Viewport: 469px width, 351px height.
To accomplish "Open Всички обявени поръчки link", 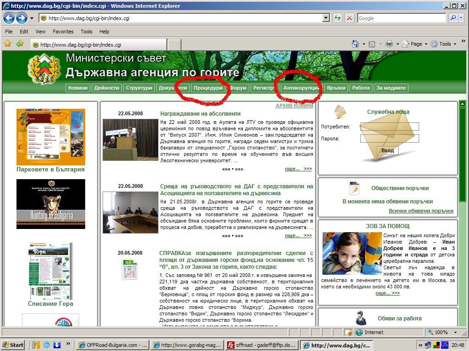I will (x=421, y=211).
